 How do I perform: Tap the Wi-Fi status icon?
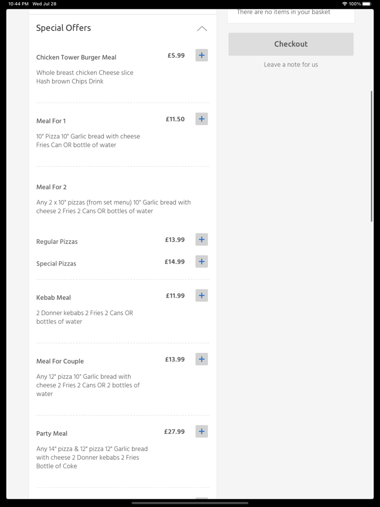344,4
